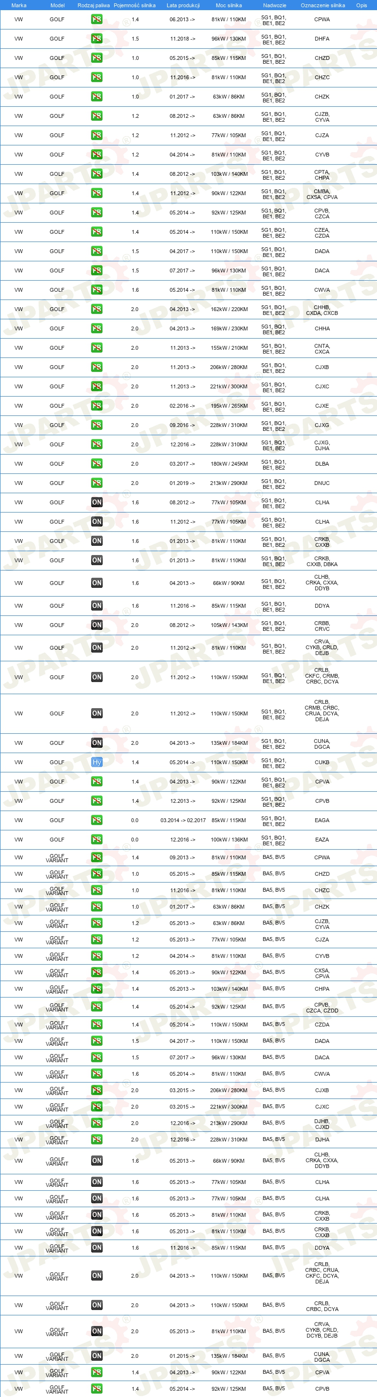Click petrol fuel icon in the CJXE row
The width and height of the screenshot is (377, 1397).
(x=97, y=406)
